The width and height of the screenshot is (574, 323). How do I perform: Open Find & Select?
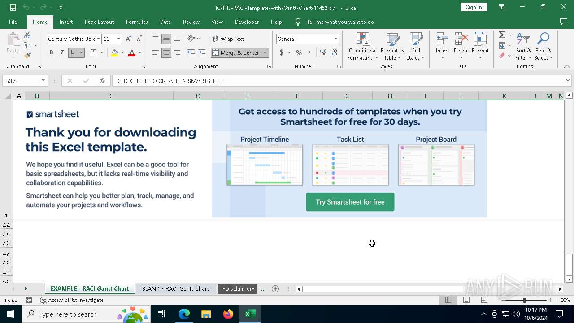coord(544,47)
